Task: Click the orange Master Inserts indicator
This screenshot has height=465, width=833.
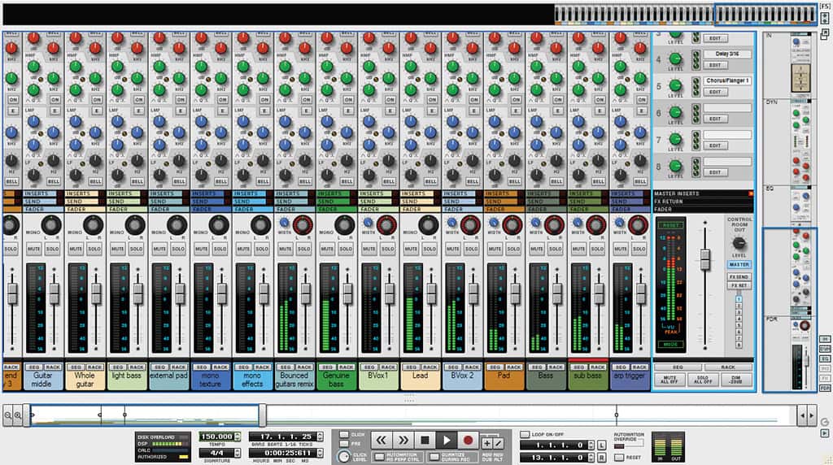Action: click(x=751, y=193)
